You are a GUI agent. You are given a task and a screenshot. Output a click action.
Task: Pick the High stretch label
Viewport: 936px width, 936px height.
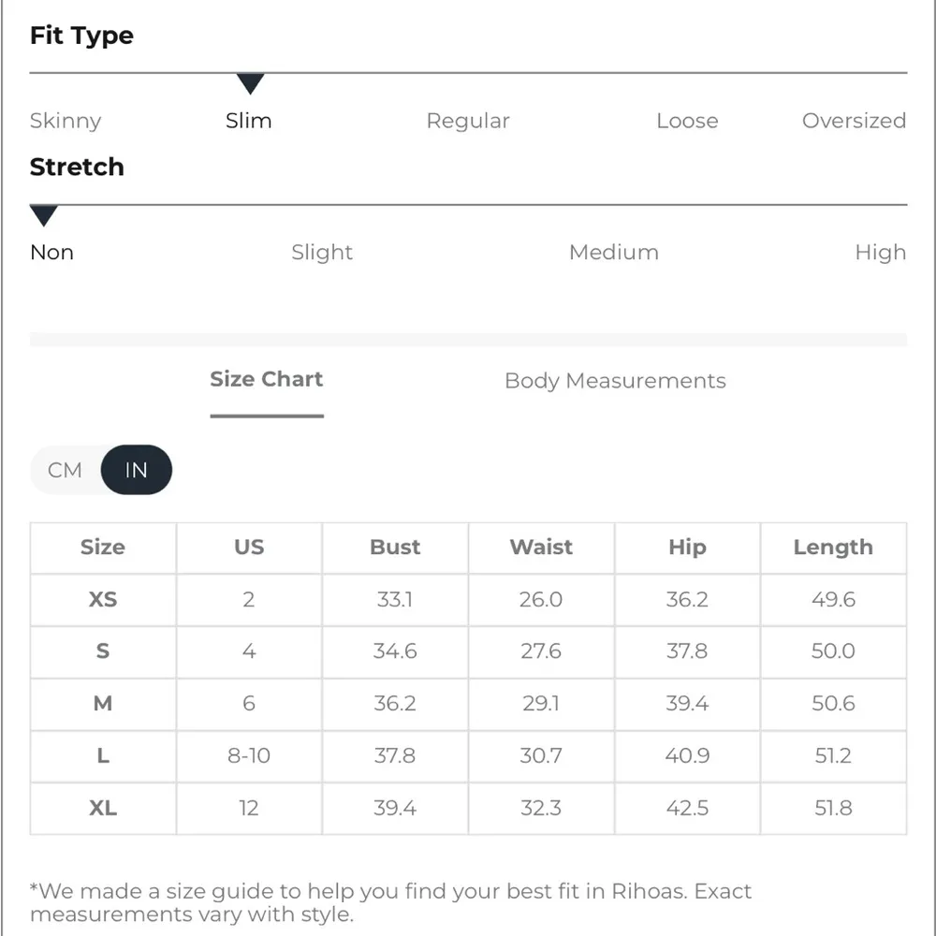[x=880, y=253]
